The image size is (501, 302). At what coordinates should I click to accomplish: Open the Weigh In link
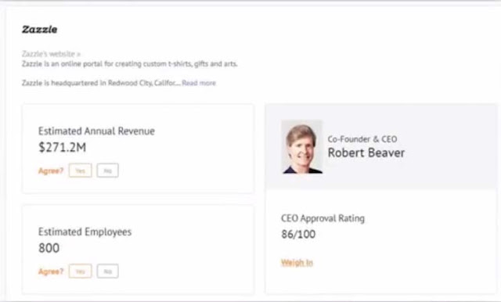297,263
